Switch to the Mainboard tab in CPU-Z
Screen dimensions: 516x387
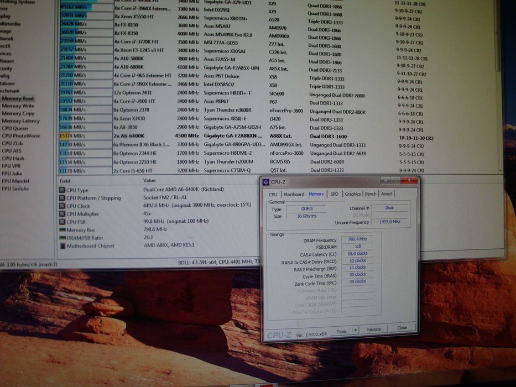coord(294,194)
